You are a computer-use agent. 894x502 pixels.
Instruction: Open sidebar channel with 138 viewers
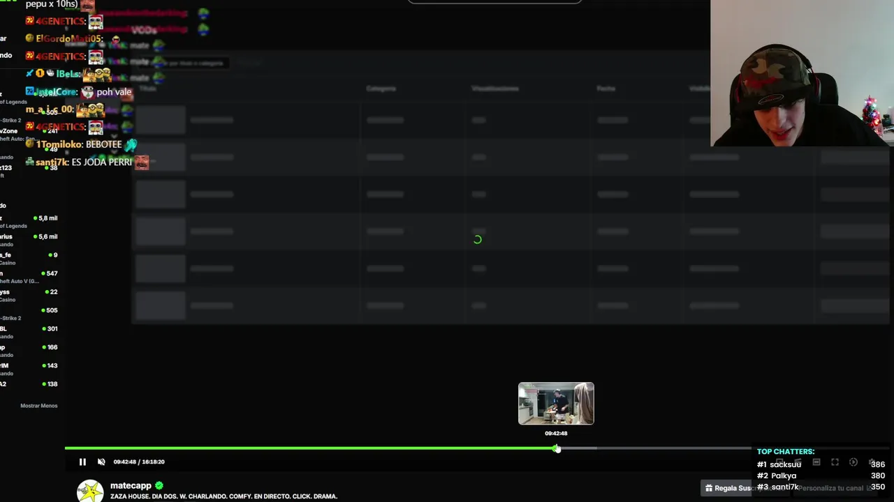pos(29,384)
